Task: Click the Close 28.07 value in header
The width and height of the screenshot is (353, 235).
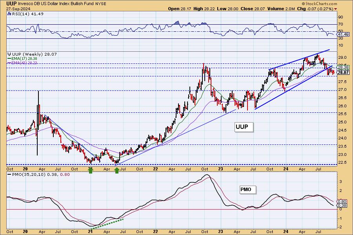Action: pyautogui.click(x=253, y=9)
